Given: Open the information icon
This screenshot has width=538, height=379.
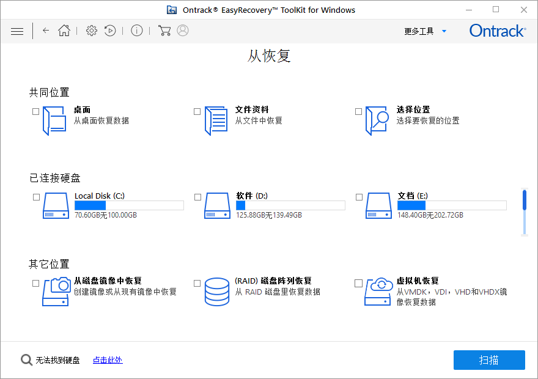Looking at the screenshot, I should 136,31.
